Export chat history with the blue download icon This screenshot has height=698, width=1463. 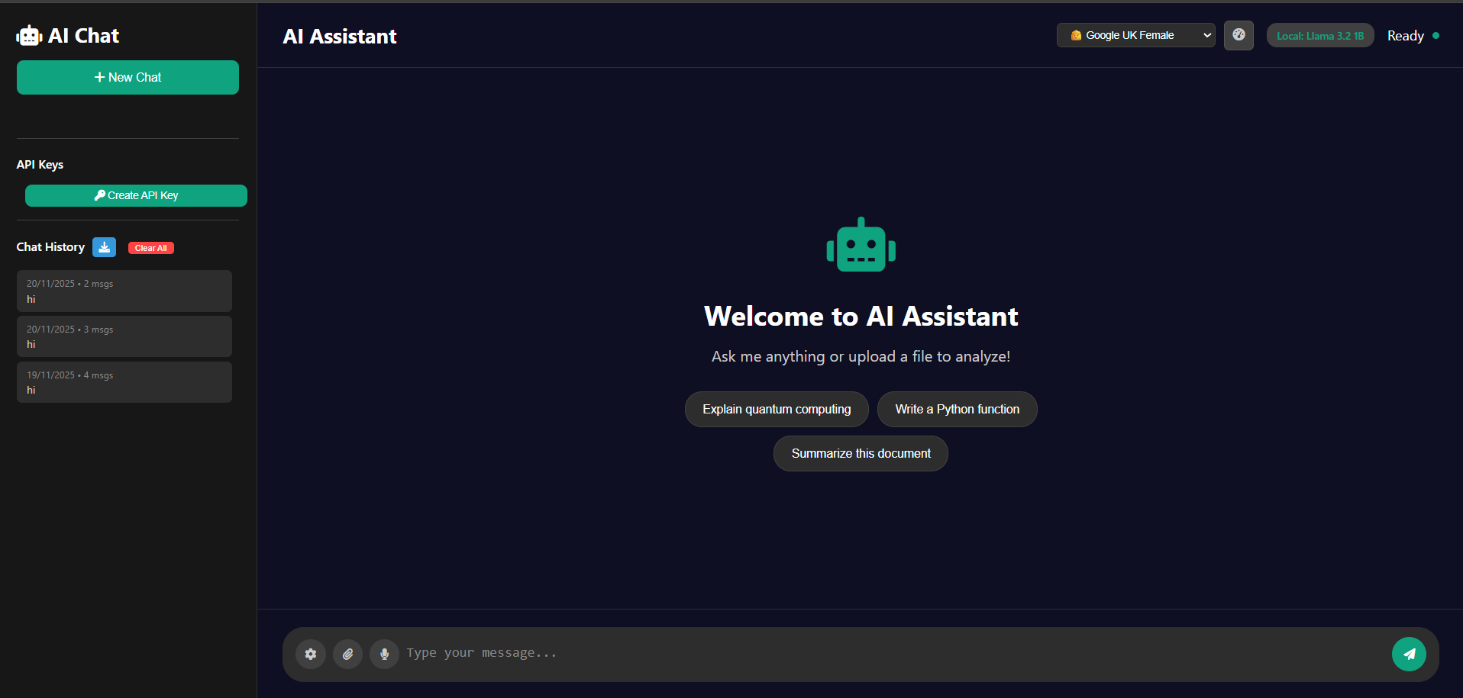tap(104, 247)
